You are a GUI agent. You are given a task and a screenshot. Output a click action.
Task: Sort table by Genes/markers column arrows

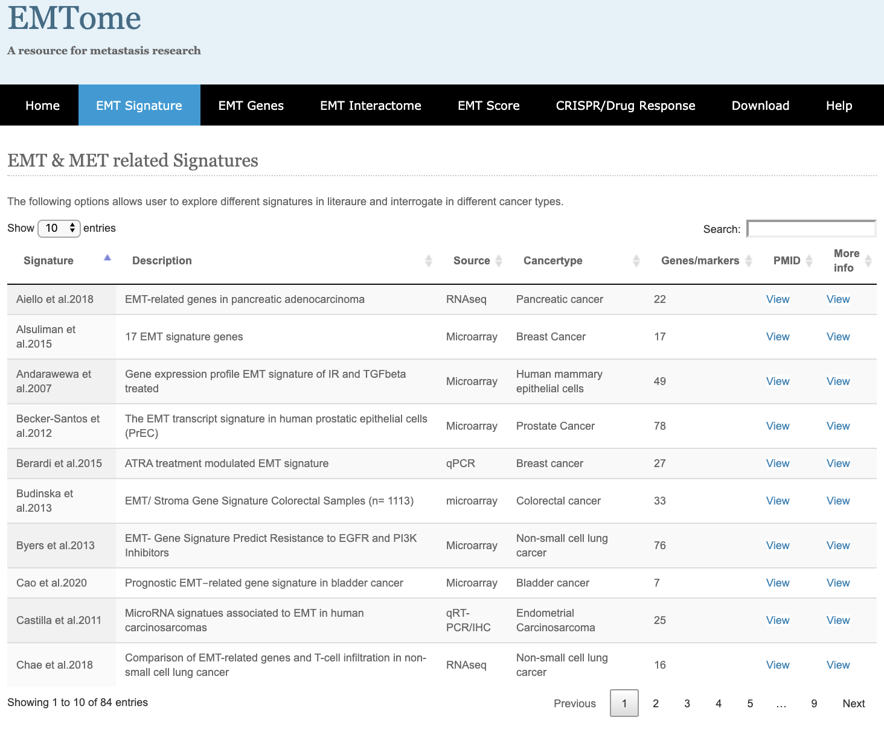click(749, 261)
